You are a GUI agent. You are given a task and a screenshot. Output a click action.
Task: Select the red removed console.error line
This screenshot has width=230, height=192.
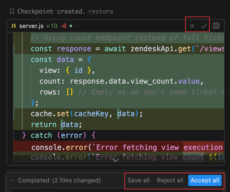coord(127,147)
